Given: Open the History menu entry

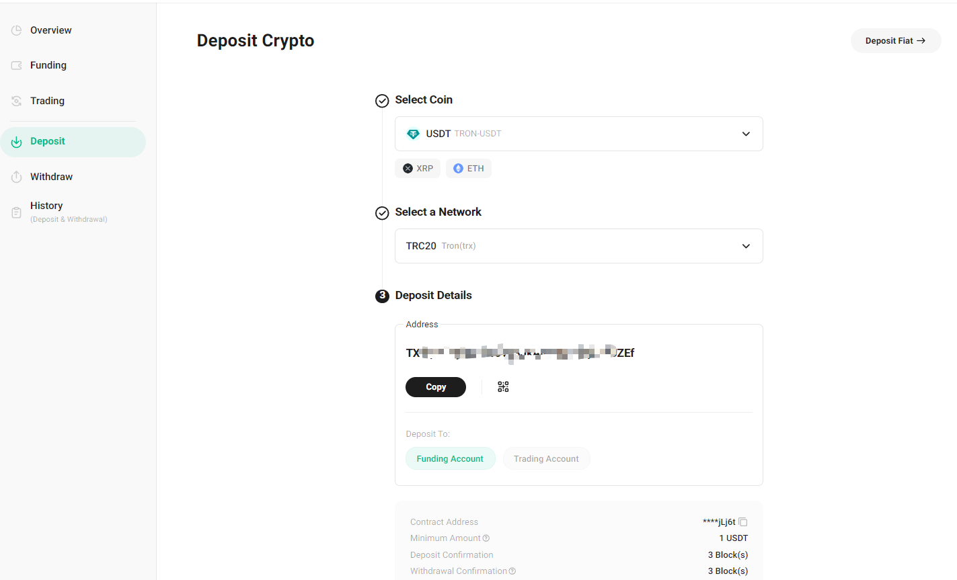Looking at the screenshot, I should [x=46, y=206].
